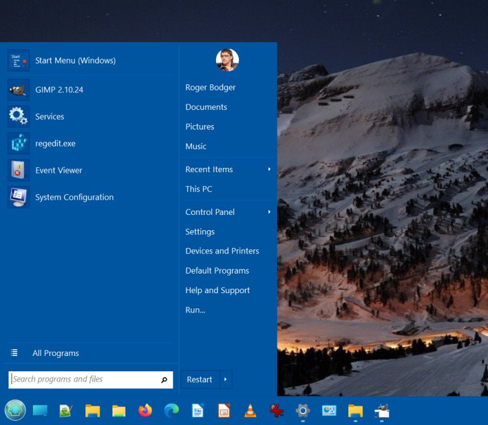Open Microsoft Edge from the taskbar
Viewport: 488px width, 425px height.
click(x=171, y=411)
